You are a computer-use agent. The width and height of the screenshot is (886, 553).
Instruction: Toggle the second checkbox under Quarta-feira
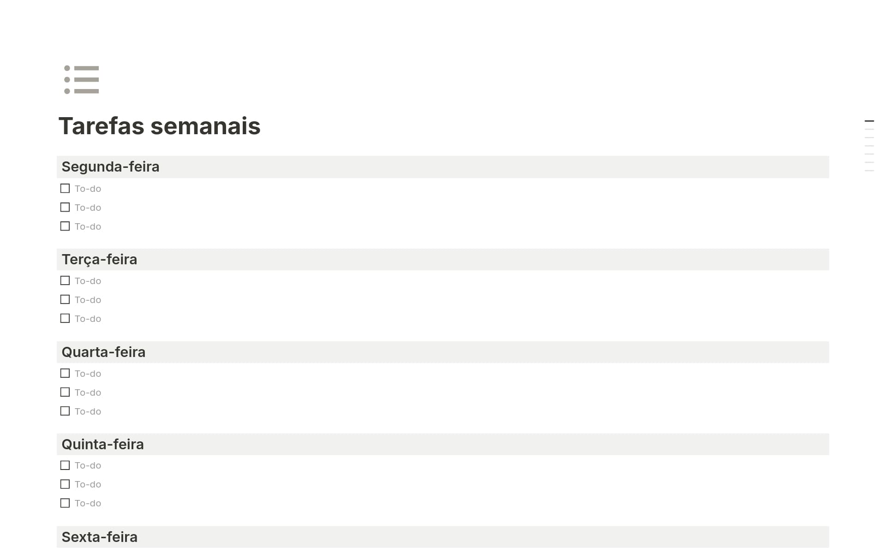point(65,392)
